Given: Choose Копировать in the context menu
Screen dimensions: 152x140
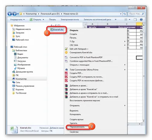Looking at the screenshot, I should click(x=75, y=114).
